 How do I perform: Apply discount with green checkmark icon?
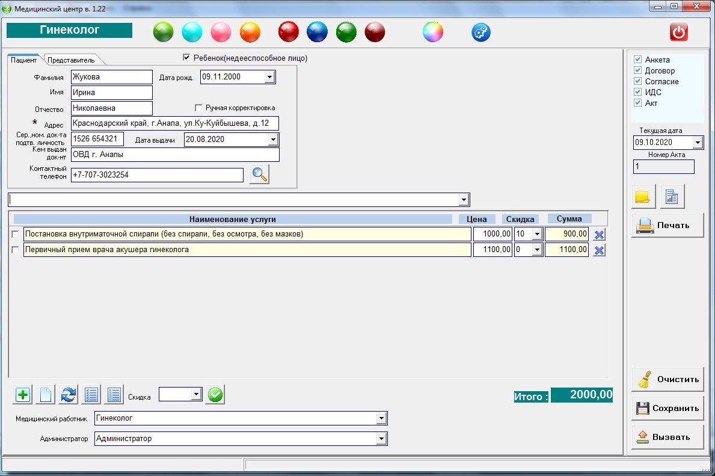click(215, 395)
